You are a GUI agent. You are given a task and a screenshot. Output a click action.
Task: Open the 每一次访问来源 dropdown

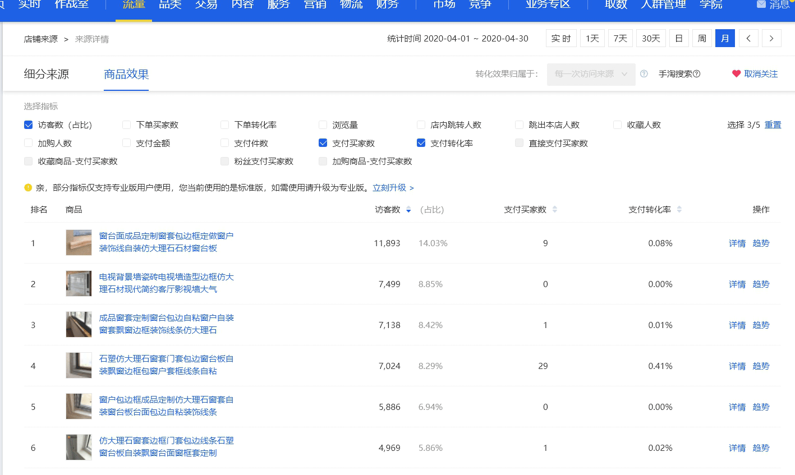coord(591,74)
